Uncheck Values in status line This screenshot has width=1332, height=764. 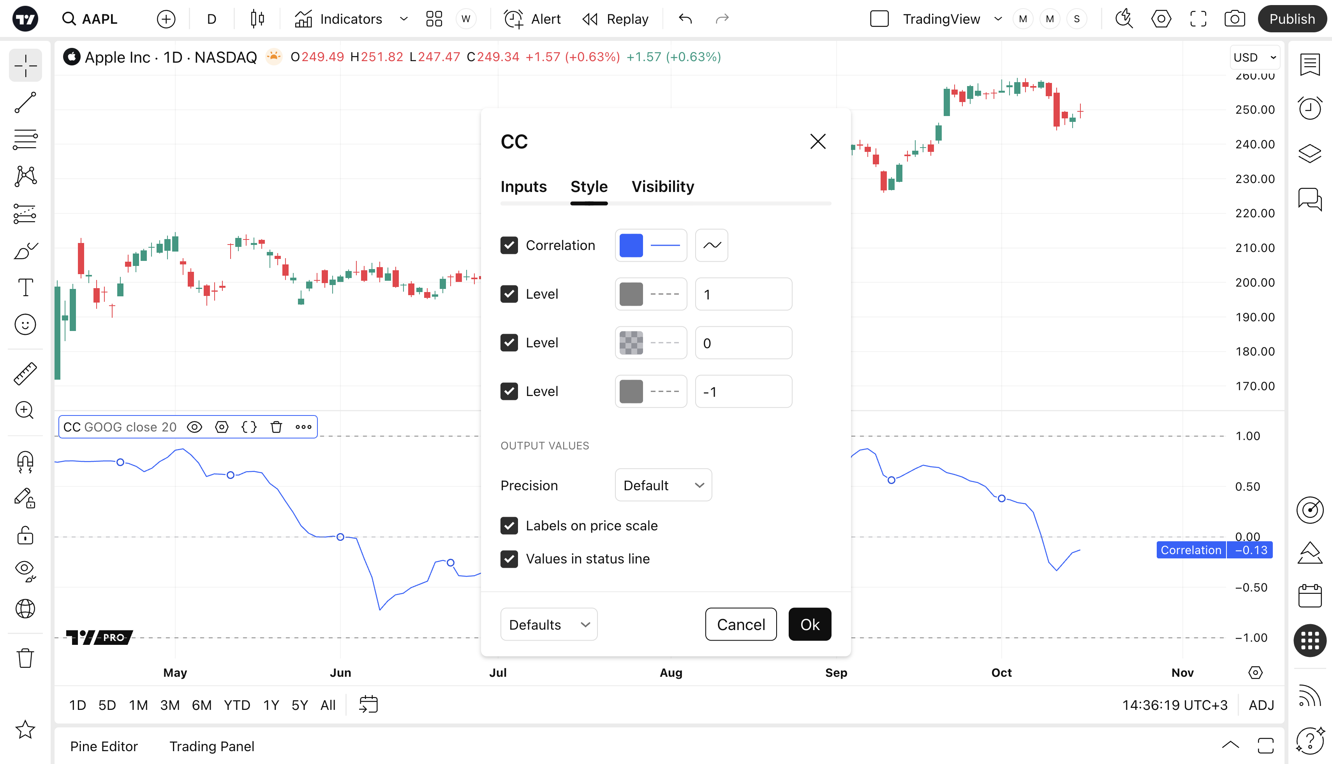tap(509, 559)
